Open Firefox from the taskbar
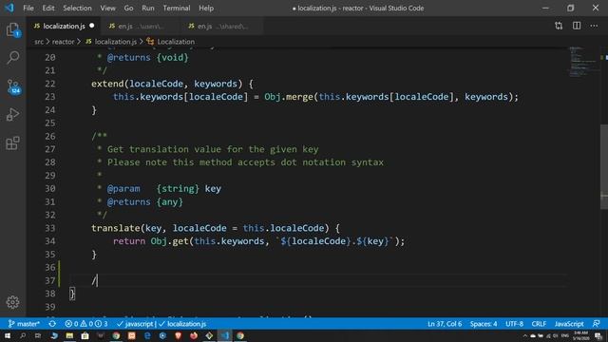Screen dimensions: 608x342 (x=194, y=335)
